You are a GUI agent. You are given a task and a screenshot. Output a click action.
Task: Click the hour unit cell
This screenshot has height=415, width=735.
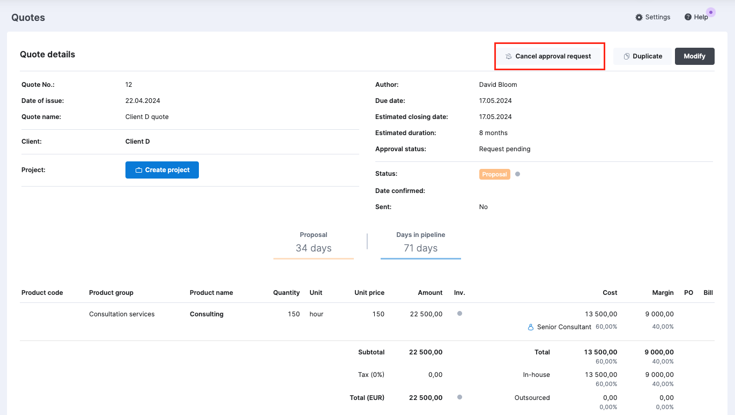tap(316, 314)
